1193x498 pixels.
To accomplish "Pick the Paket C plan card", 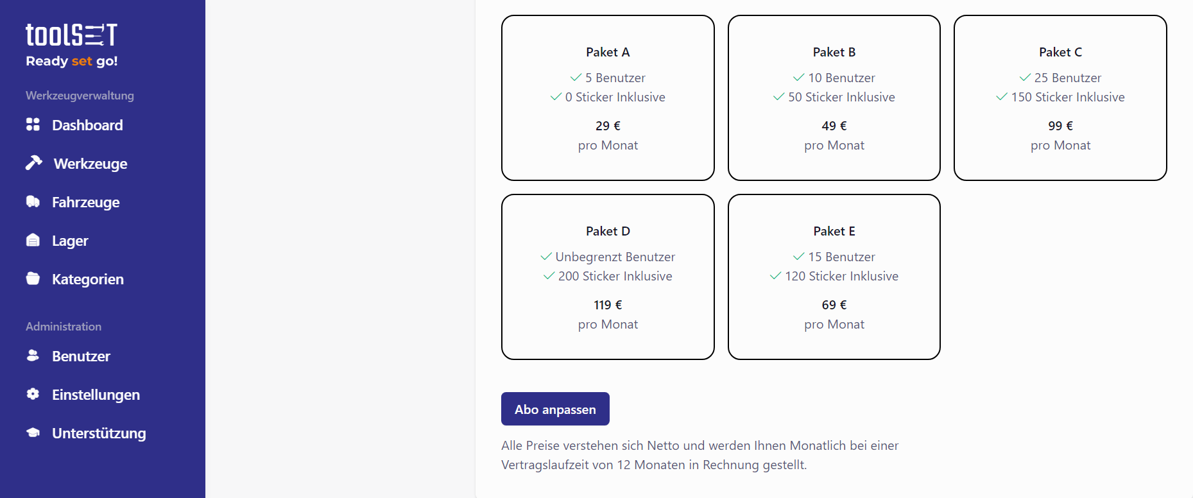I will click(1060, 98).
